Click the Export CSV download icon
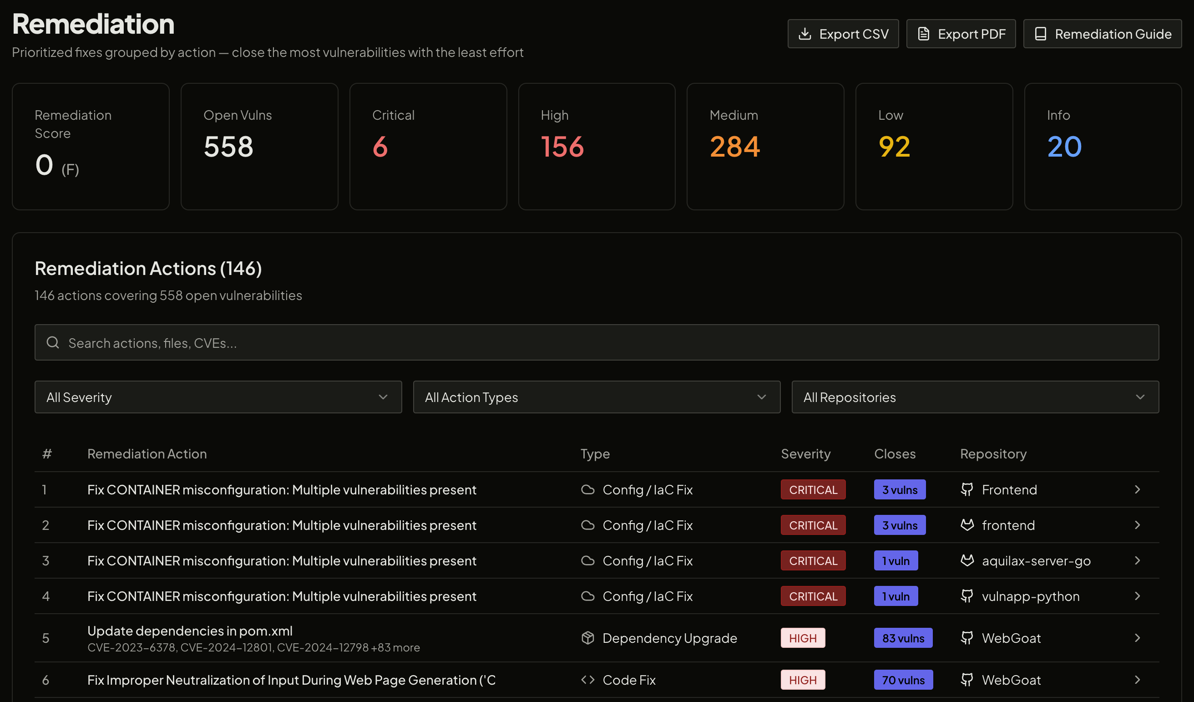Screen dimensions: 1194x702 (x=804, y=34)
